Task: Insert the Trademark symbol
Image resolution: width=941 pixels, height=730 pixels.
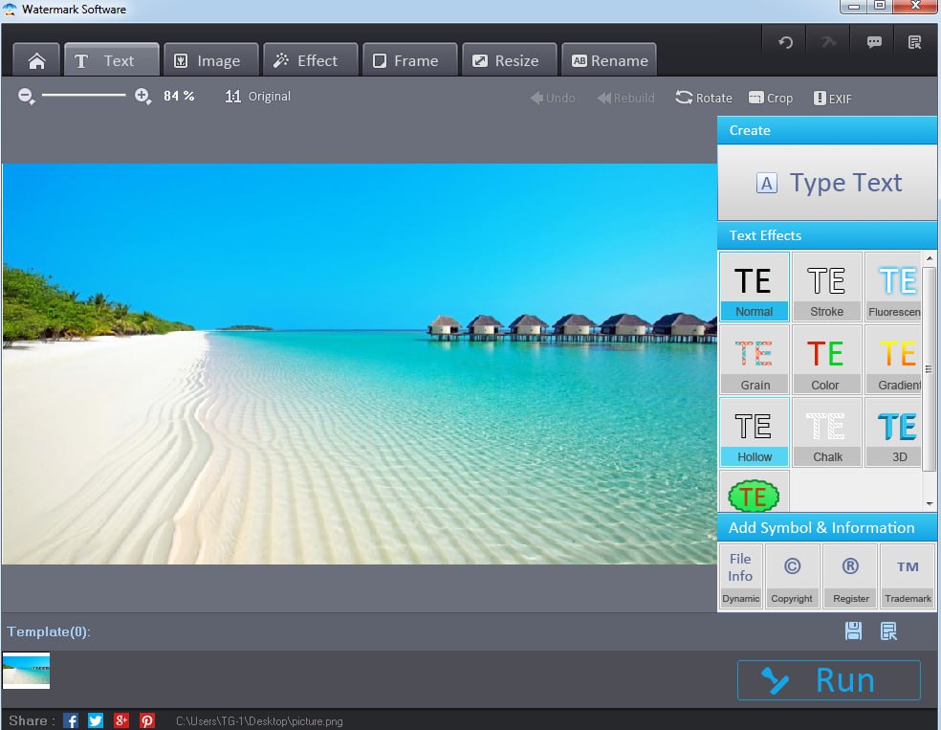Action: click(908, 576)
